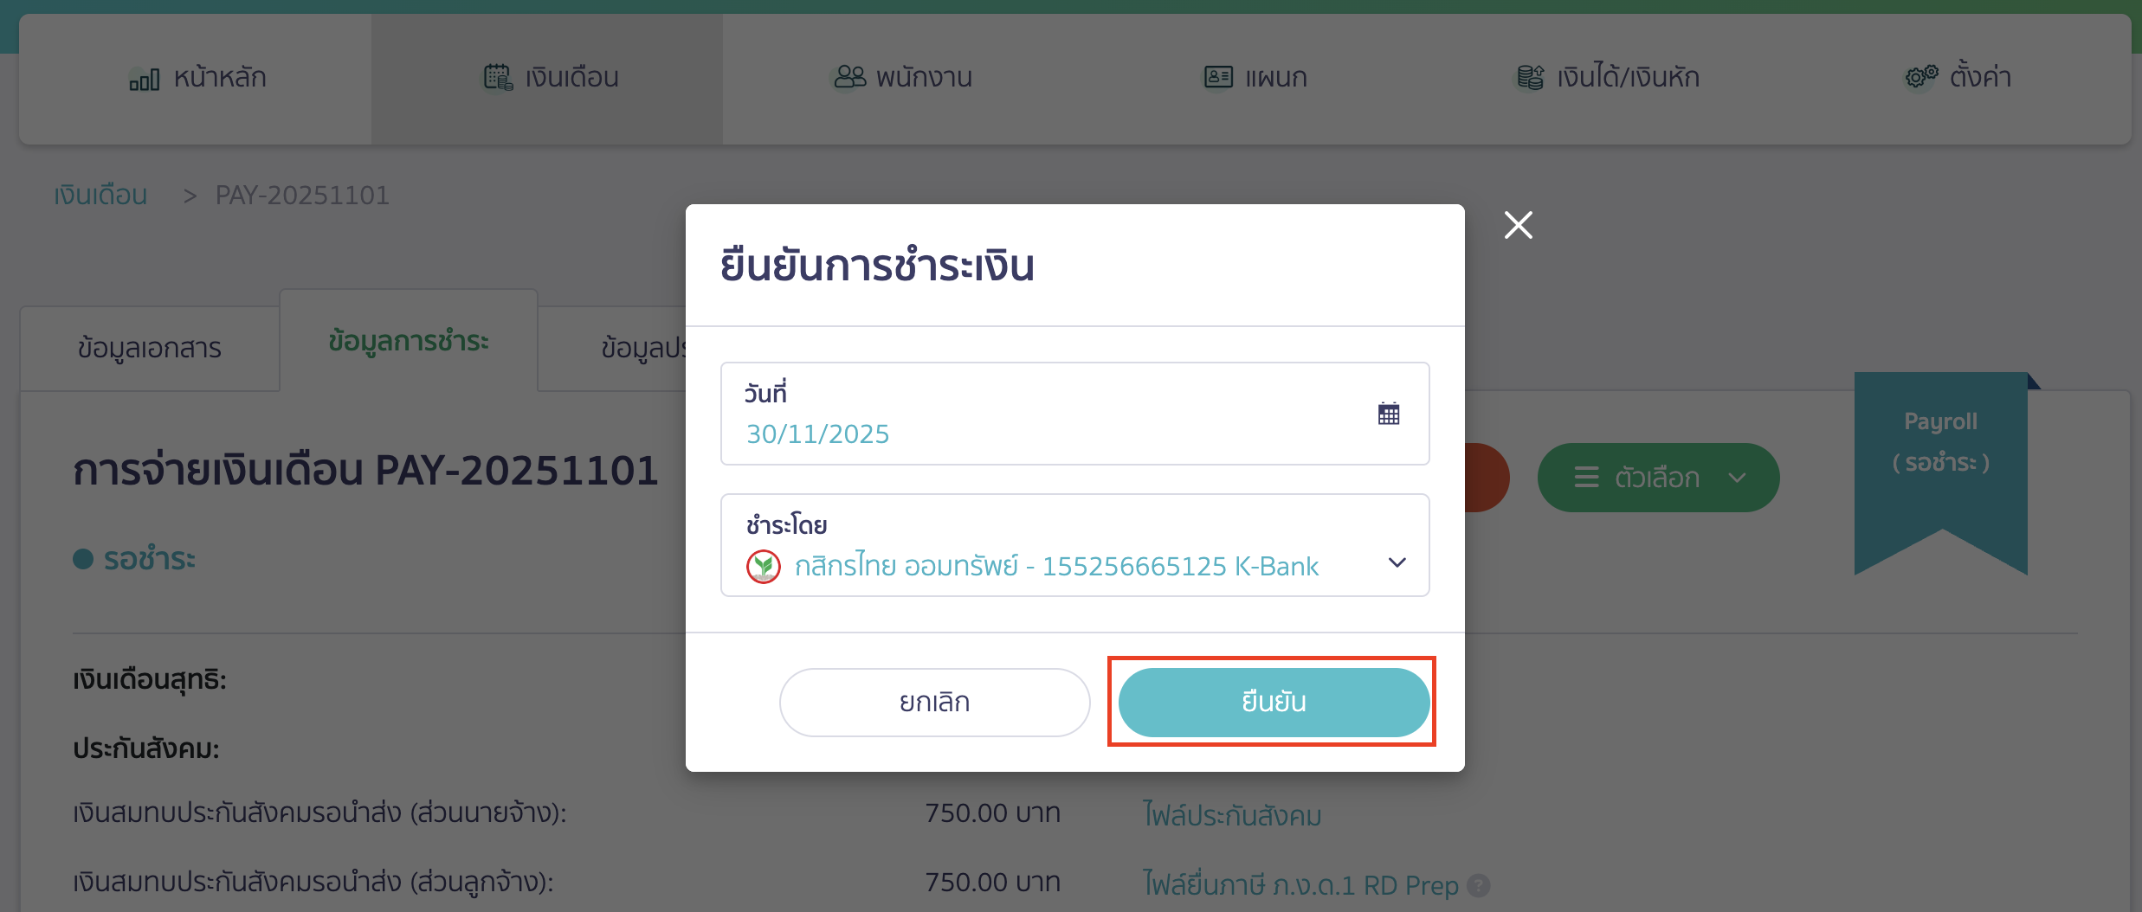Open the ไฟล์ประกันสังคม social security file link

point(1232,814)
